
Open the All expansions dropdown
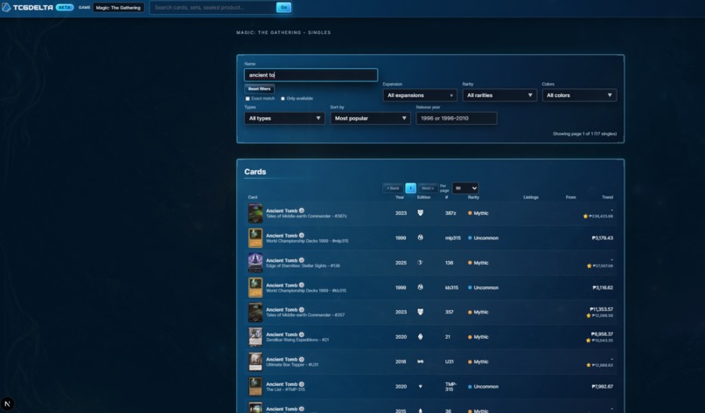(420, 95)
